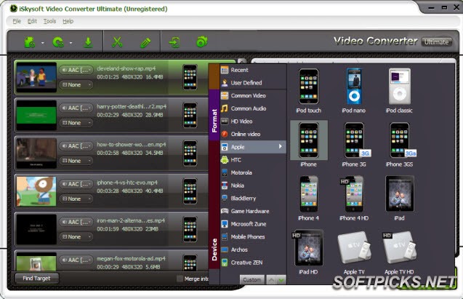Open the Load DVD dropdown arrow

tap(71, 43)
